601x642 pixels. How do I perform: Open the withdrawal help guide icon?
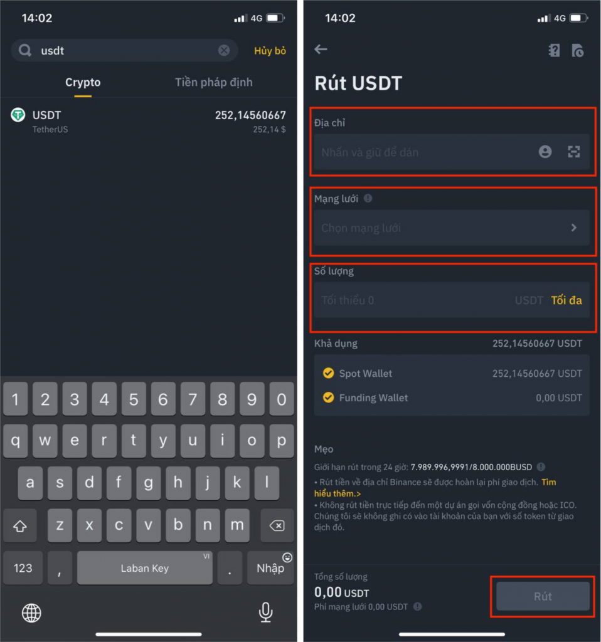tap(554, 50)
